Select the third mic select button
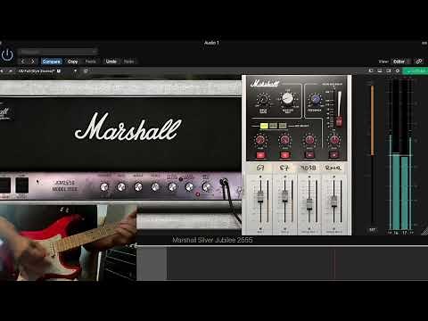 click(x=283, y=126)
